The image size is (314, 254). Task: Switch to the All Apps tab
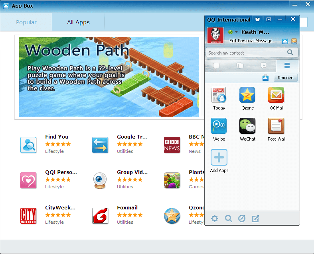78,22
